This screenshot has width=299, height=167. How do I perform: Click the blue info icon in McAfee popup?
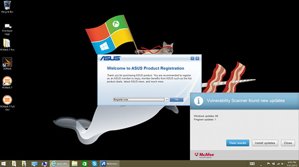click(198, 101)
